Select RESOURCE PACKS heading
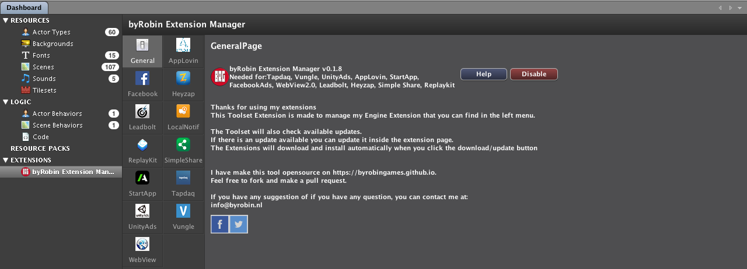Viewport: 747px width, 269px height. pyautogui.click(x=40, y=148)
